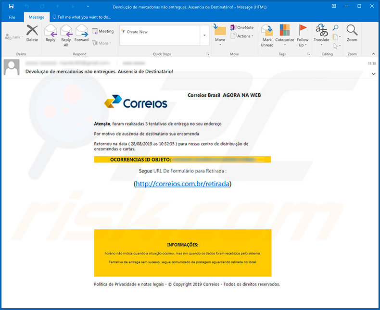Forward the message
The width and height of the screenshot is (380, 310).
tap(81, 34)
